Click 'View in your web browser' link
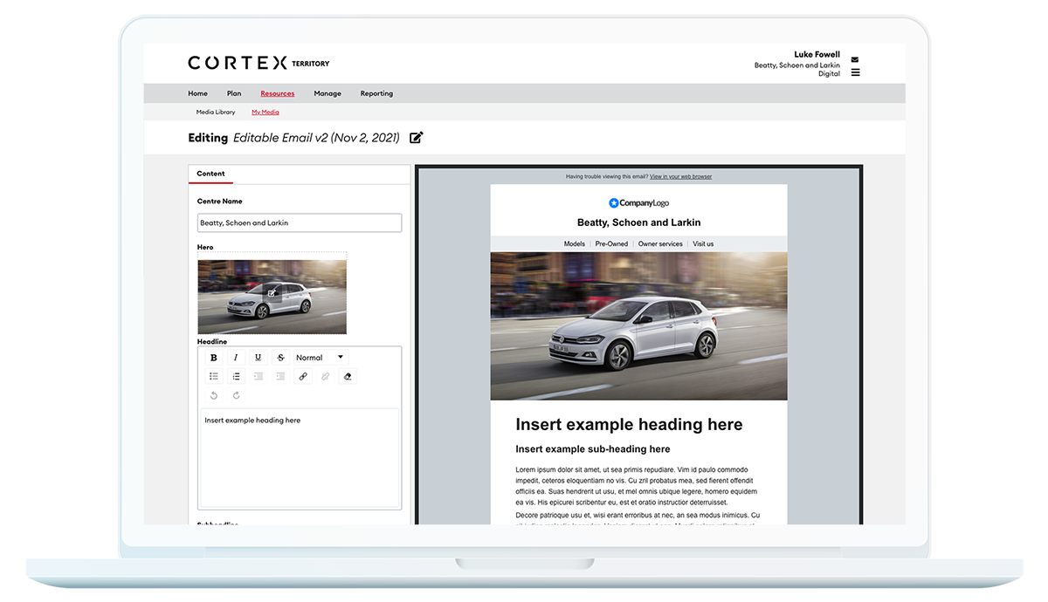This screenshot has height=602, width=1048. point(680,177)
